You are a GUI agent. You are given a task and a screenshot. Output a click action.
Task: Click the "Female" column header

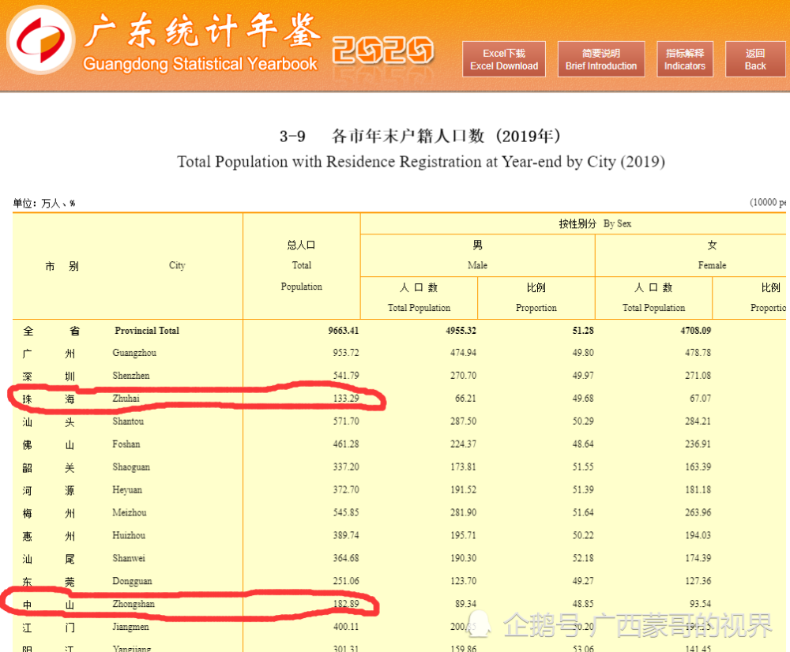click(x=712, y=265)
